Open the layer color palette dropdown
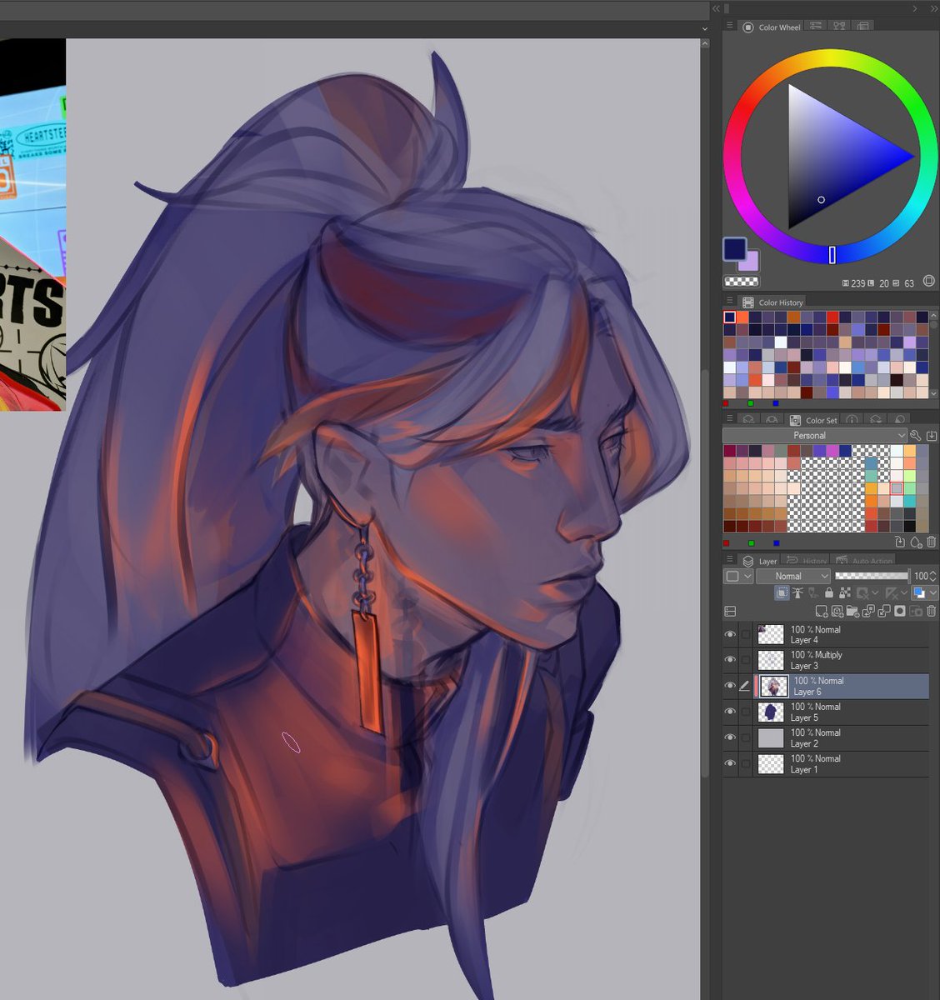Screen dimensions: 940x1000 click(x=737, y=576)
